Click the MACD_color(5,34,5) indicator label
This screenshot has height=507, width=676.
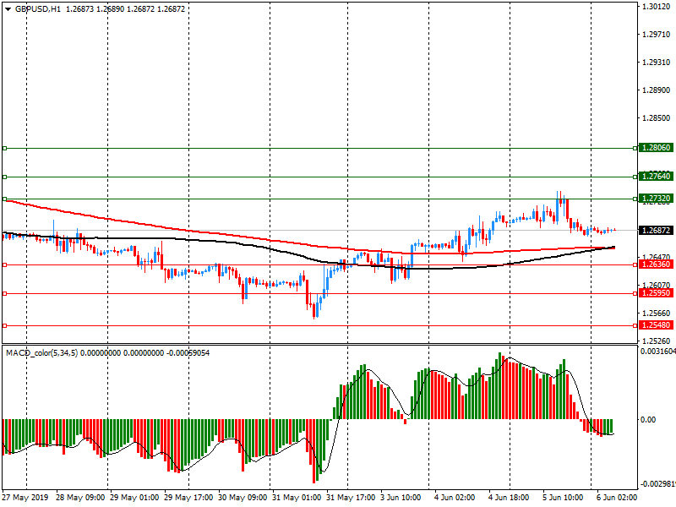[41, 353]
